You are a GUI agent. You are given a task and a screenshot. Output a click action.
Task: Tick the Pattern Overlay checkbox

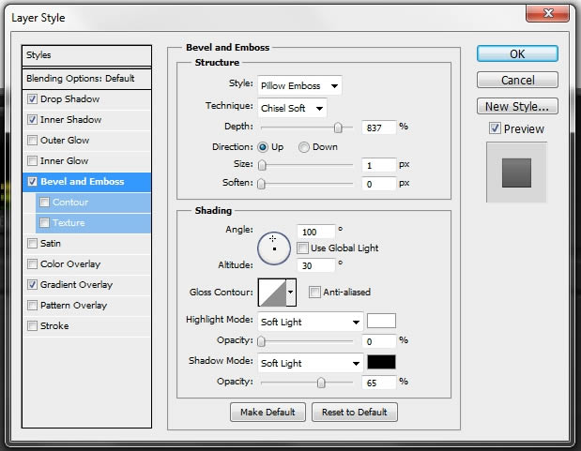click(x=32, y=305)
